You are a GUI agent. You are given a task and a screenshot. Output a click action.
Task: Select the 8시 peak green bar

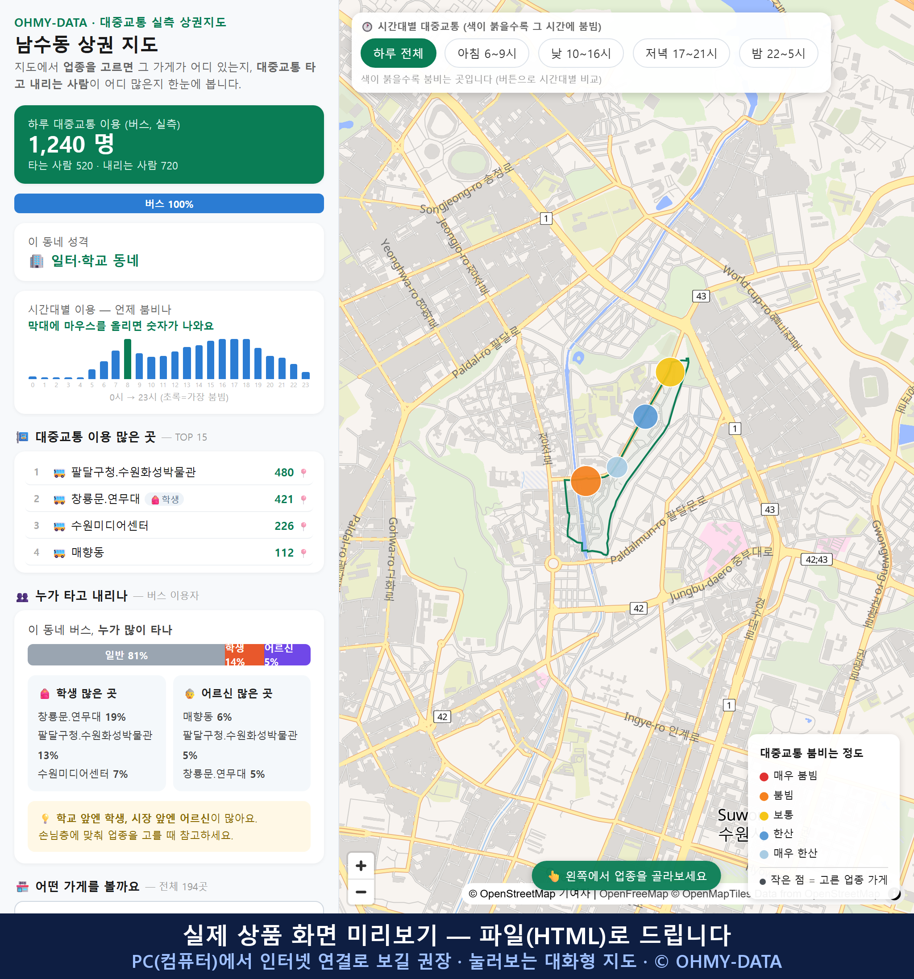click(128, 359)
